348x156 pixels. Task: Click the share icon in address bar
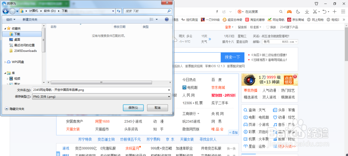(x=224, y=11)
